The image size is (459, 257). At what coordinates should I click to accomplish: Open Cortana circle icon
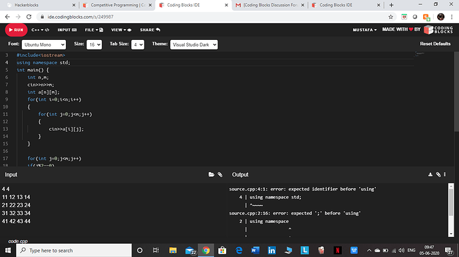(x=140, y=250)
